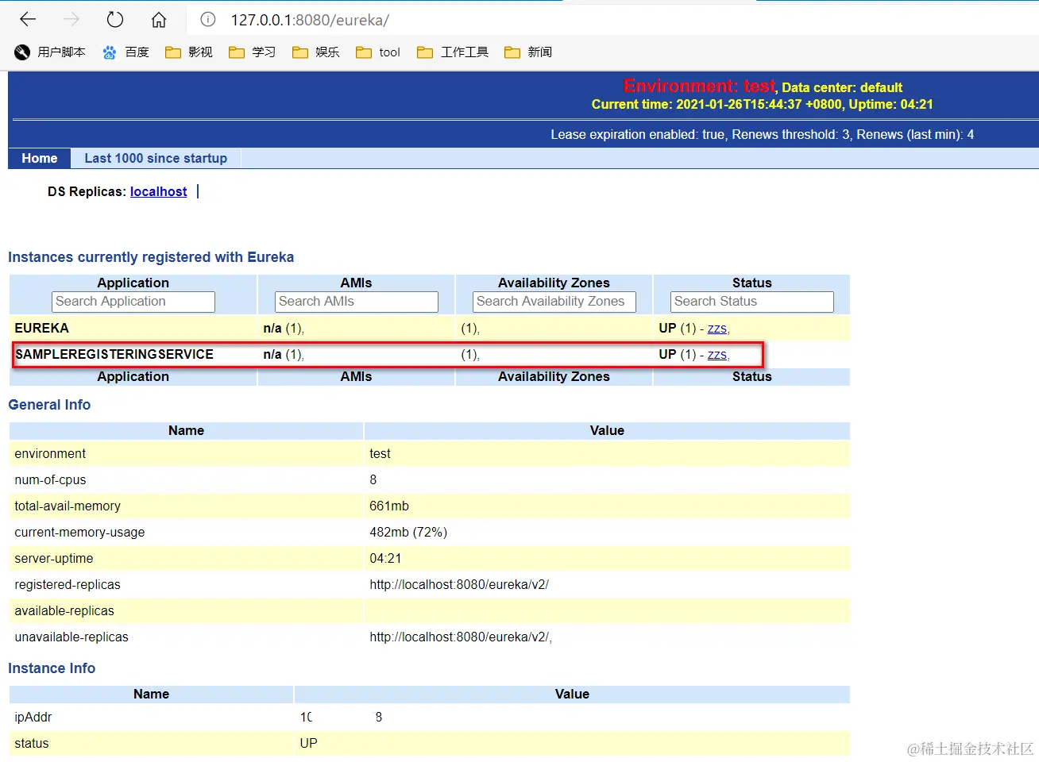1039x762 pixels.
Task: Click the Search Status filter field
Action: click(752, 302)
